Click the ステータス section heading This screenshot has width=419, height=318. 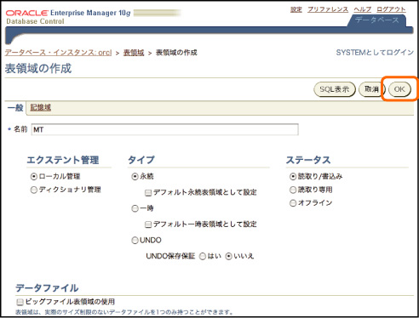click(308, 160)
